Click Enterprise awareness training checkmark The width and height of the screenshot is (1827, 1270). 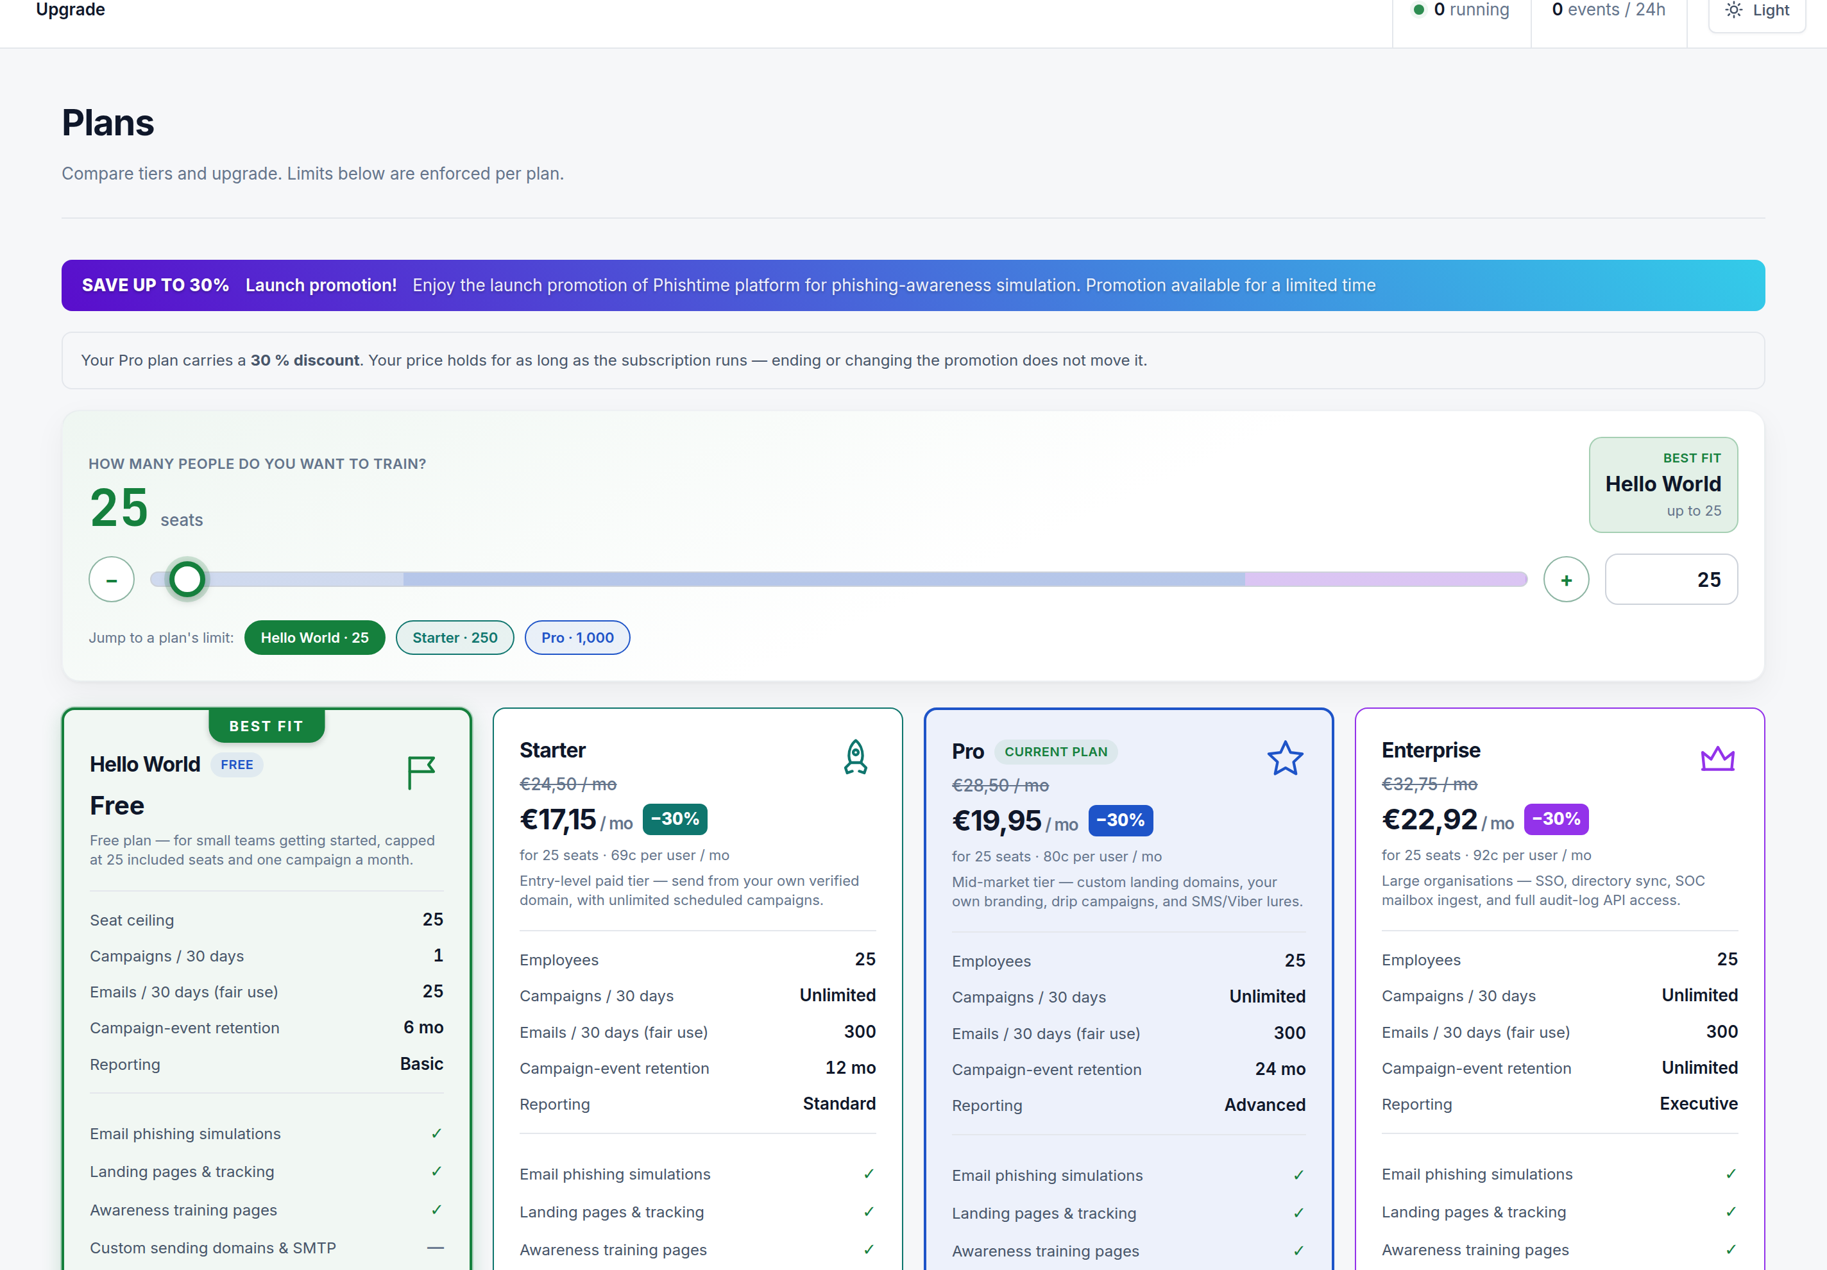point(1731,1249)
